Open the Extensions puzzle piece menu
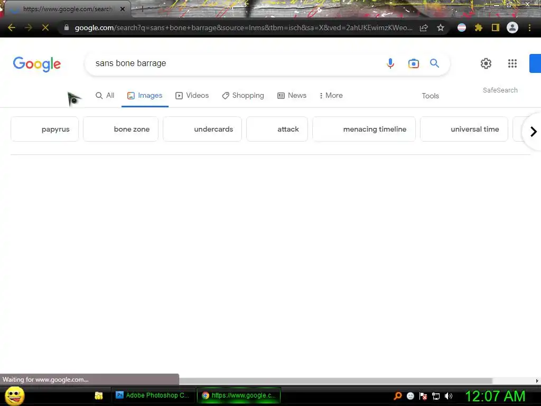The width and height of the screenshot is (541, 406). [479, 27]
